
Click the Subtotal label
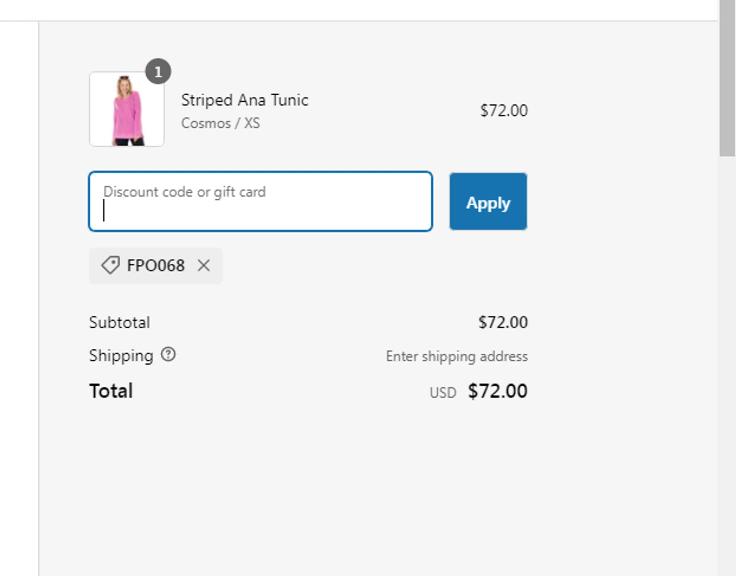[119, 322]
